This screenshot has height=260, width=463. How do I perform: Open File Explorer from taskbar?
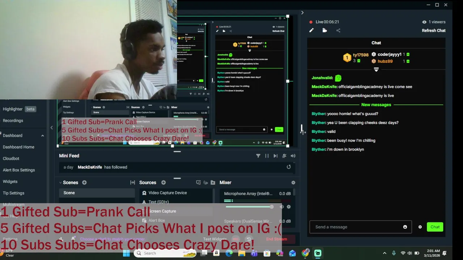pos(242,253)
